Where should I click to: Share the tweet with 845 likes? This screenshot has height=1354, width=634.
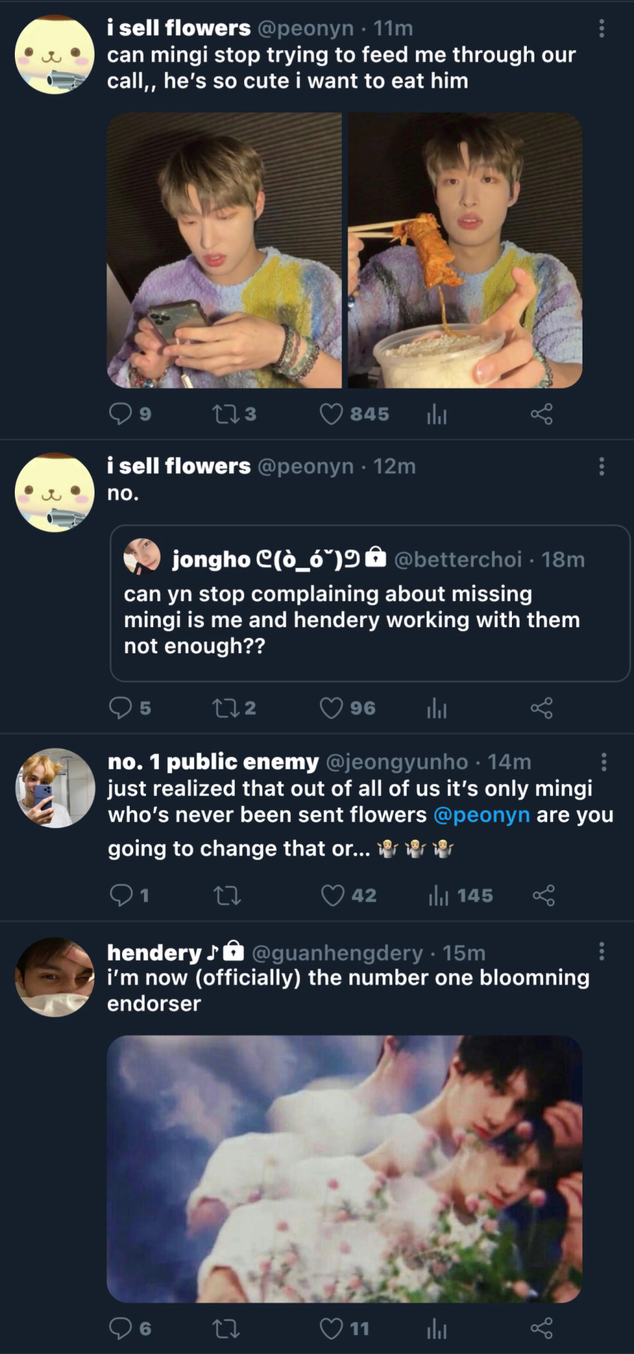pos(541,414)
